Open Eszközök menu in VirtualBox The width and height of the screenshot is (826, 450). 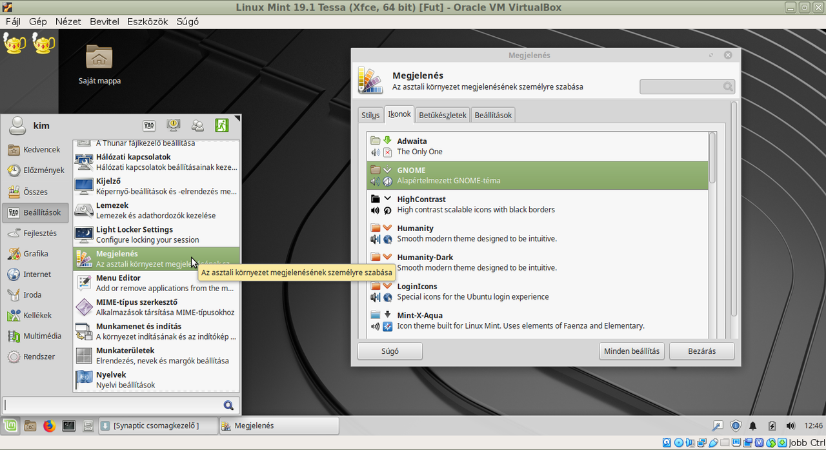(x=148, y=21)
